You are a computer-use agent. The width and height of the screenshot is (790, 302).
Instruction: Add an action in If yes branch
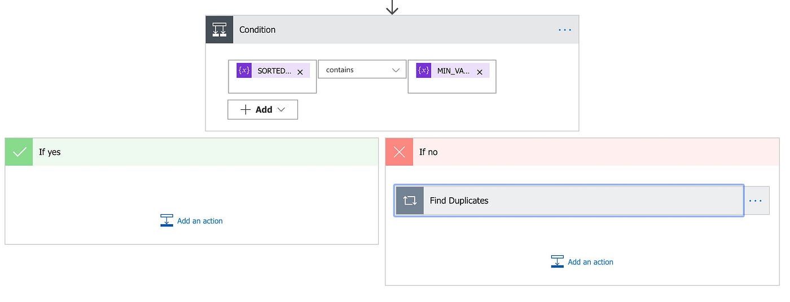coord(192,221)
